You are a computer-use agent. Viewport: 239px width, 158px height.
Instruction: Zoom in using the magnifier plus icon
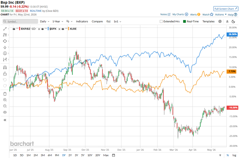tap(5, 100)
